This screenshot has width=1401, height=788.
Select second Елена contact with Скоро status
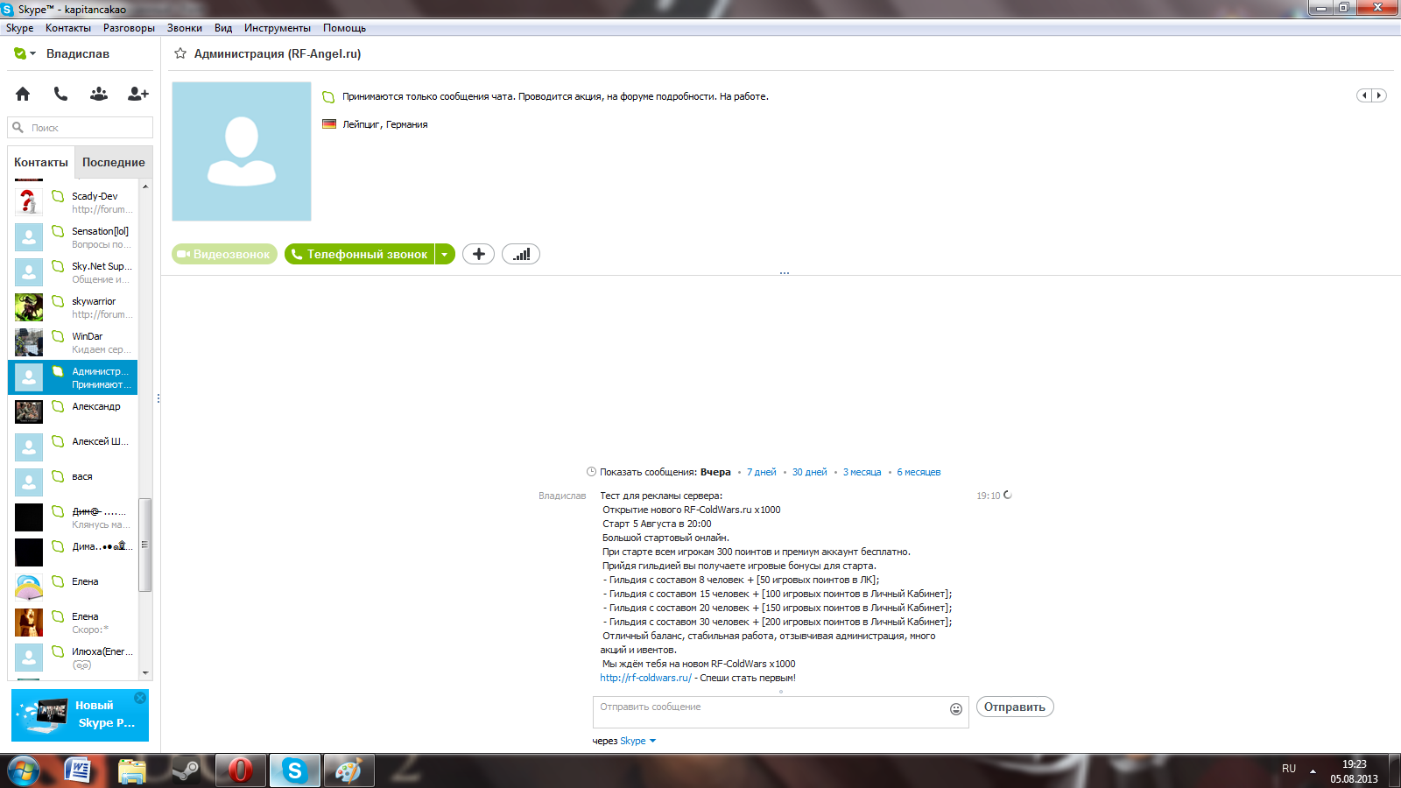(73, 623)
